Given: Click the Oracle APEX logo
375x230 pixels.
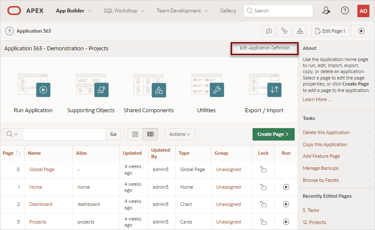Looking at the screenshot, I should [14, 11].
